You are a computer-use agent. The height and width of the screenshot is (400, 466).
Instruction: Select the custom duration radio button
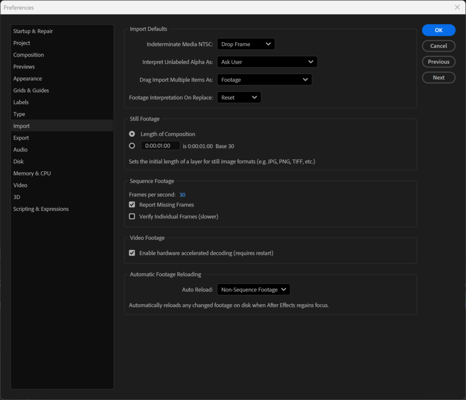point(132,146)
